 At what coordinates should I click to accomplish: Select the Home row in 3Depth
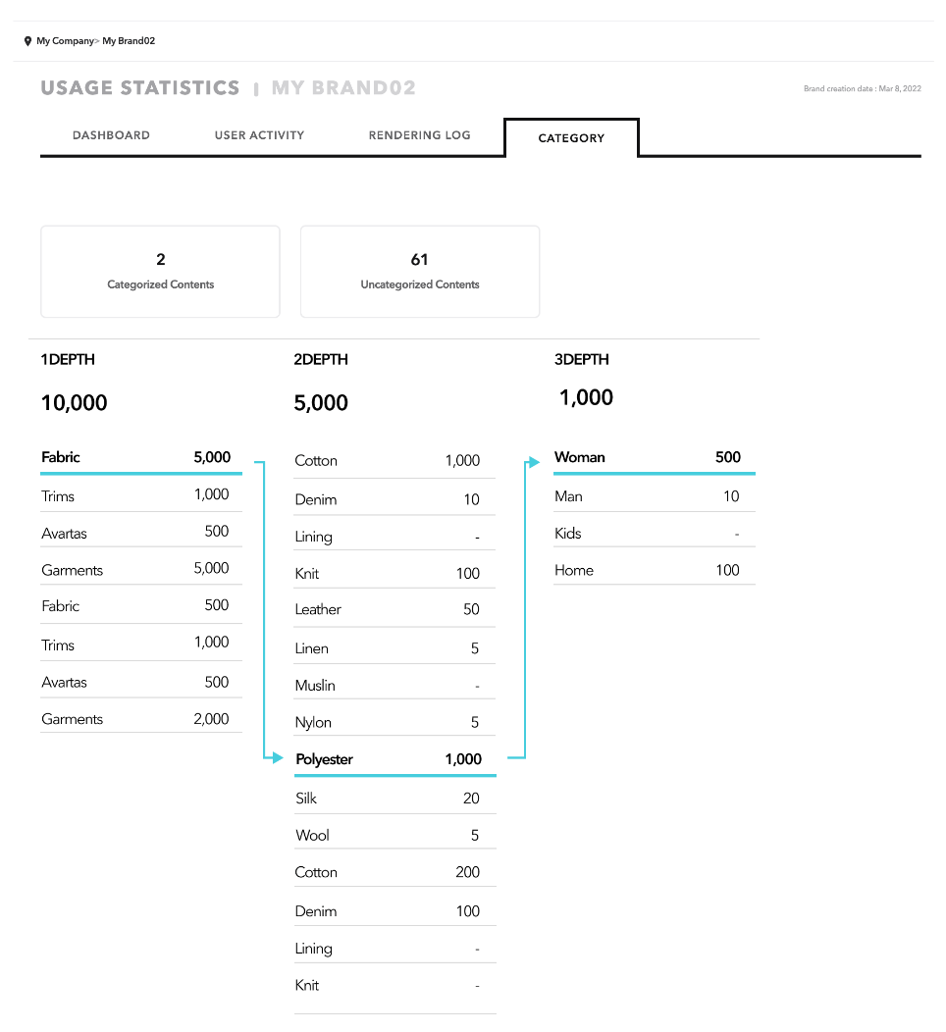(655, 570)
